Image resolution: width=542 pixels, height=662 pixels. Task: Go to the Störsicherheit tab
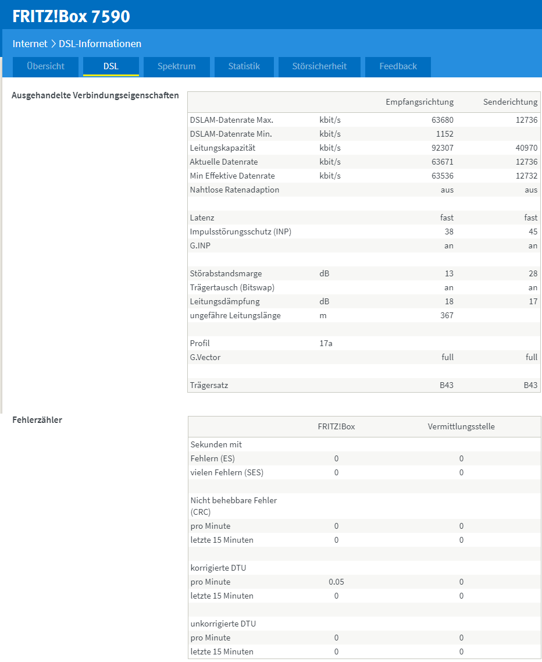[319, 67]
